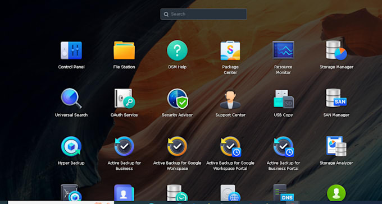Launch Security Advisor

click(x=178, y=99)
